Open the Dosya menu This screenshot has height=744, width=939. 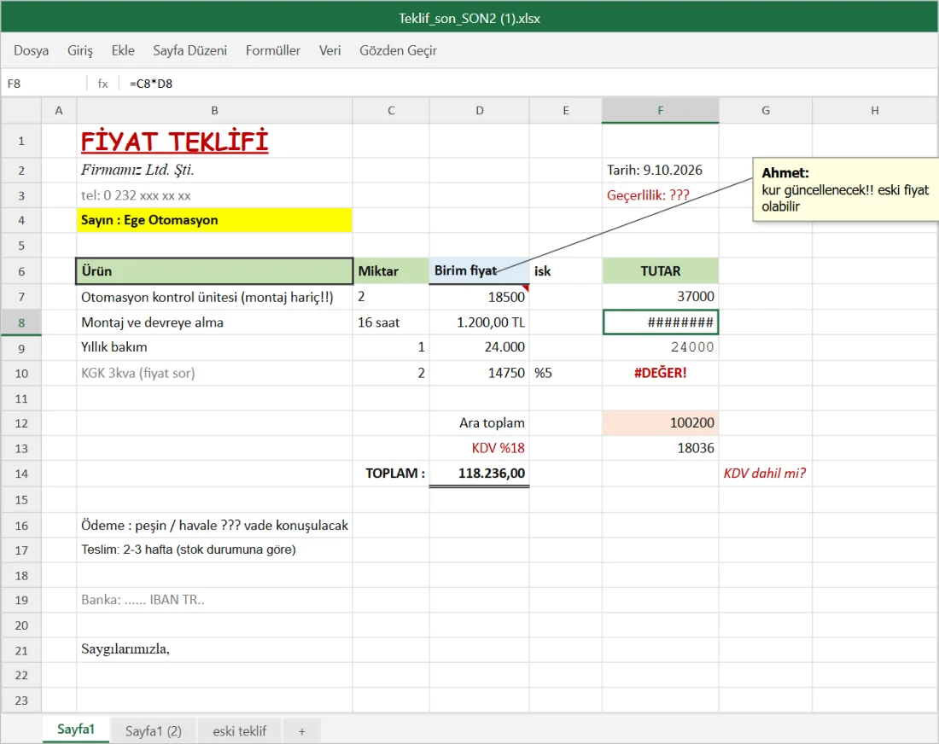point(31,50)
